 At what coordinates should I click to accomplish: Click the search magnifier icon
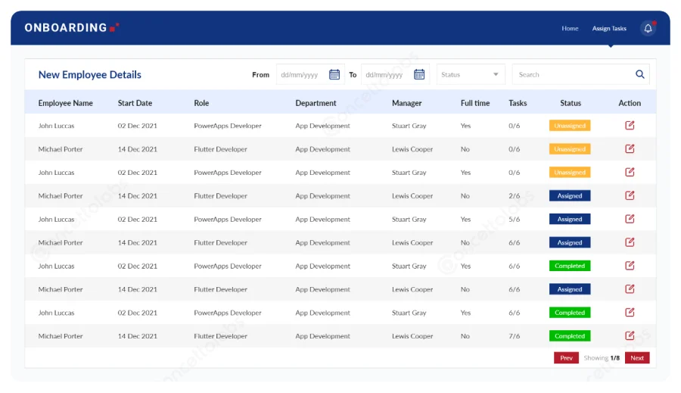(x=640, y=74)
